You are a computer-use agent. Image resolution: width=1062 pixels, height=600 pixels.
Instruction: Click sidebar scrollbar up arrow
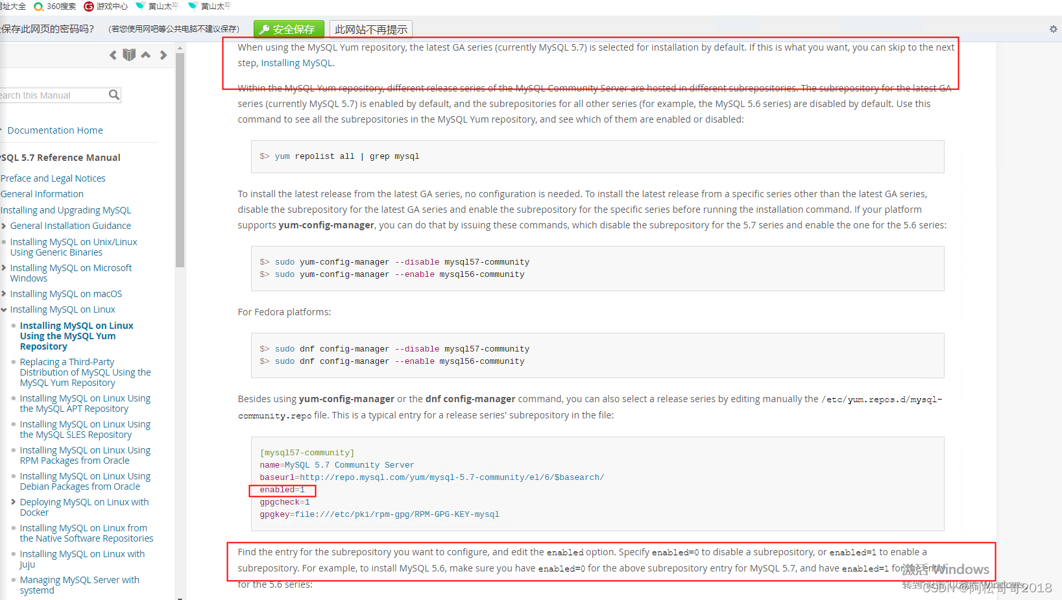point(180,48)
